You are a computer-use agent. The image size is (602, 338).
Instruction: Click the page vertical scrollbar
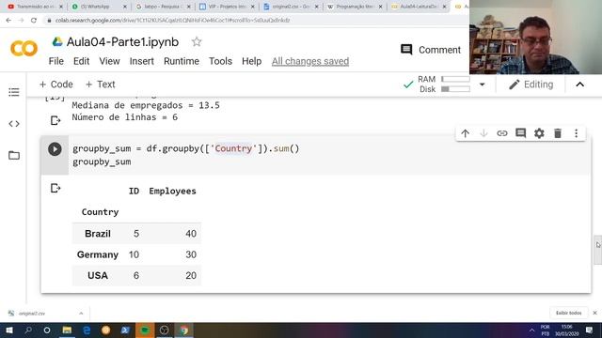point(598,250)
